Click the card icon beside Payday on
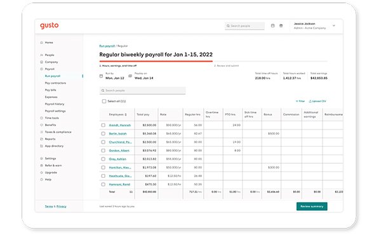 (130, 76)
